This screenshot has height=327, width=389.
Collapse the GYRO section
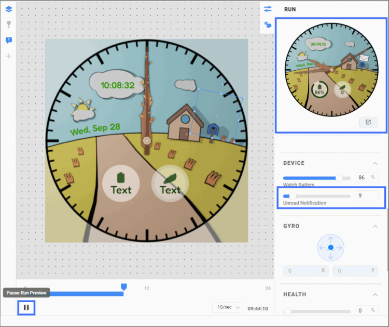pyautogui.click(x=376, y=226)
